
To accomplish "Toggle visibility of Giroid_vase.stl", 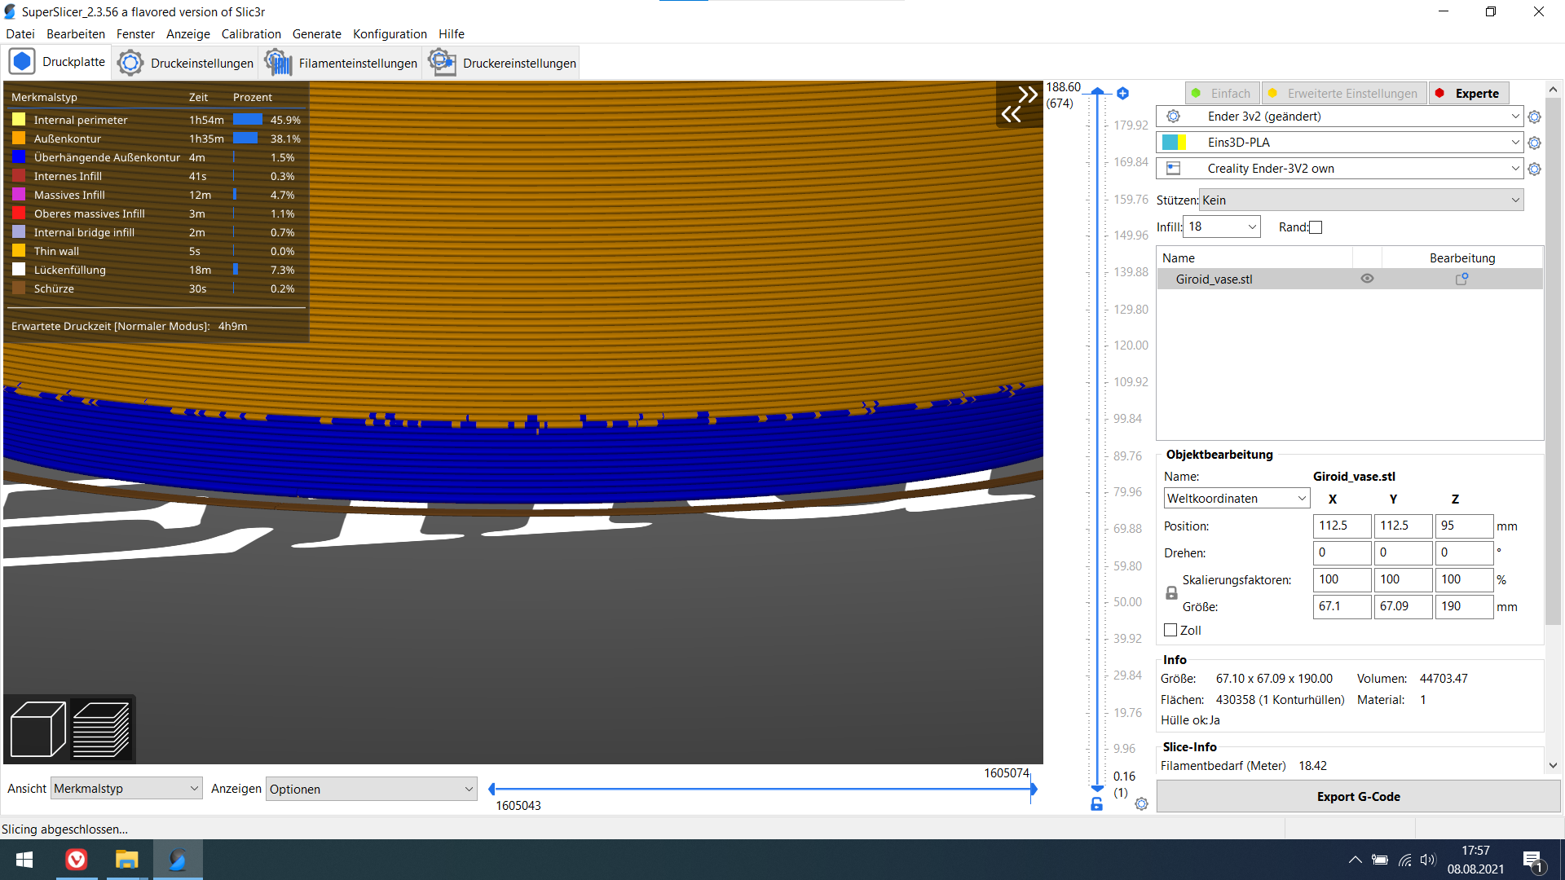I will (1367, 278).
